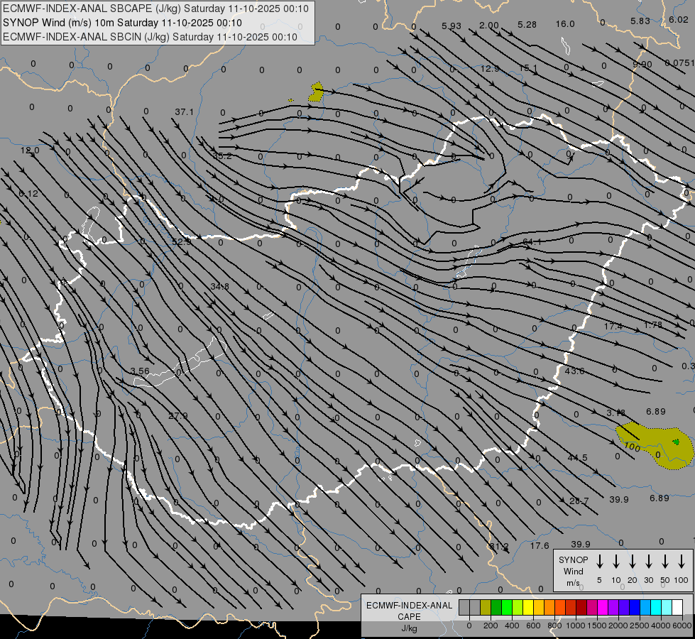Click the value 81.2 on the map
The height and width of the screenshot is (639, 695).
tap(498, 547)
